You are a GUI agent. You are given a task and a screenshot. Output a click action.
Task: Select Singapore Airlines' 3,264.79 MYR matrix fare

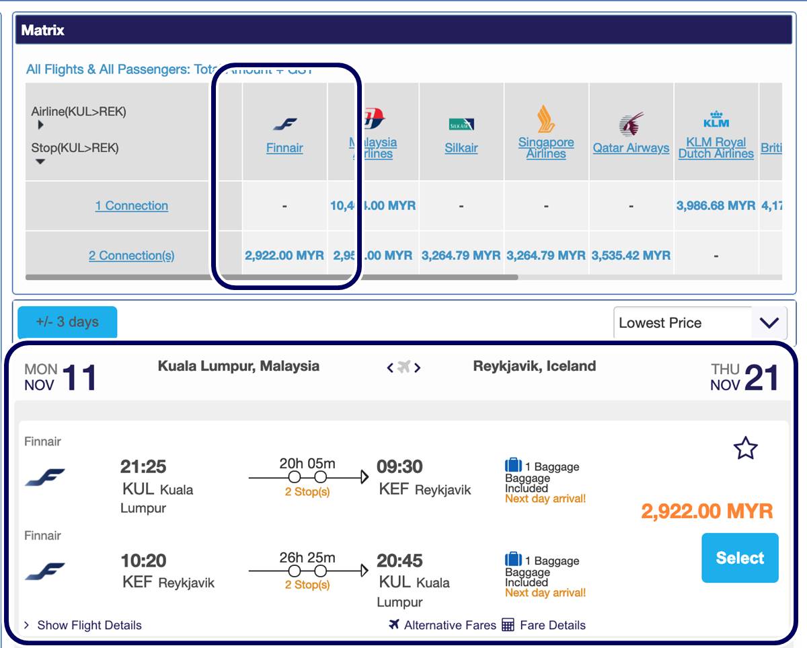tap(546, 256)
